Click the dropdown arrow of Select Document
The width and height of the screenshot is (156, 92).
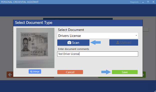pos(136,35)
